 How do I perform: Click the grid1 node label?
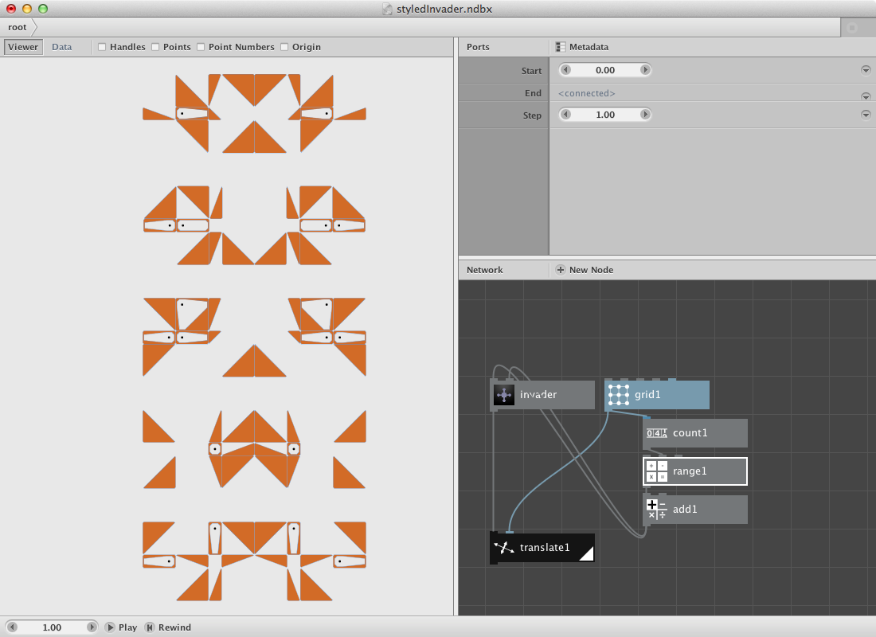(647, 394)
